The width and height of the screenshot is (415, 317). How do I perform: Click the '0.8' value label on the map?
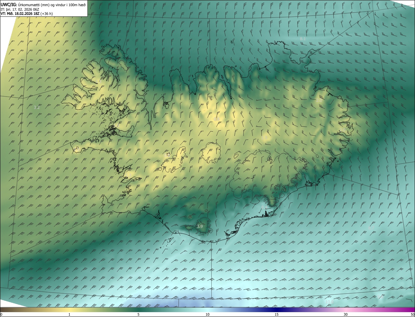tap(217, 119)
